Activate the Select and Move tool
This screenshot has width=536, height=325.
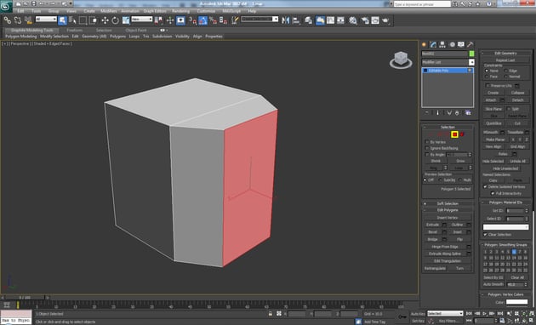tap(105, 20)
